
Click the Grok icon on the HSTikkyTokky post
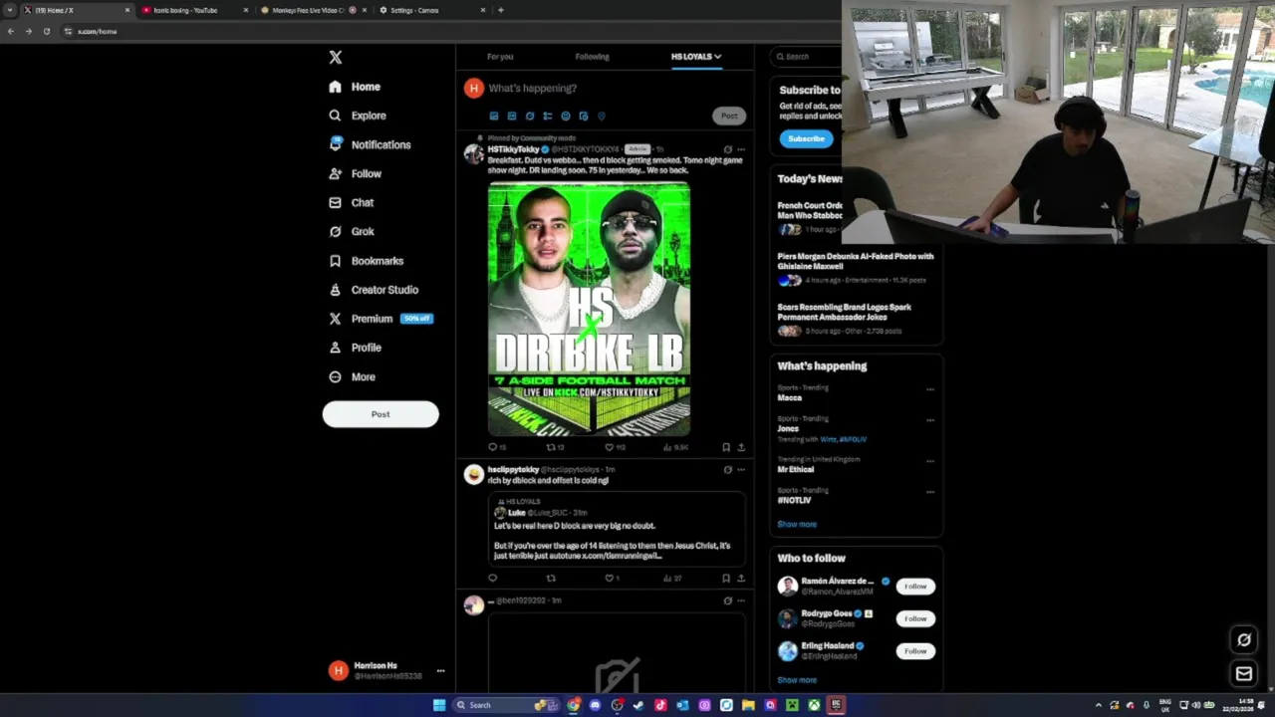pos(727,149)
